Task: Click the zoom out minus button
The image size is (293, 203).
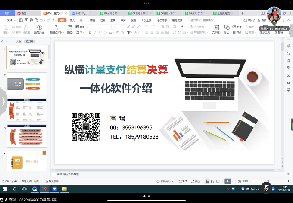Action: 253,181
